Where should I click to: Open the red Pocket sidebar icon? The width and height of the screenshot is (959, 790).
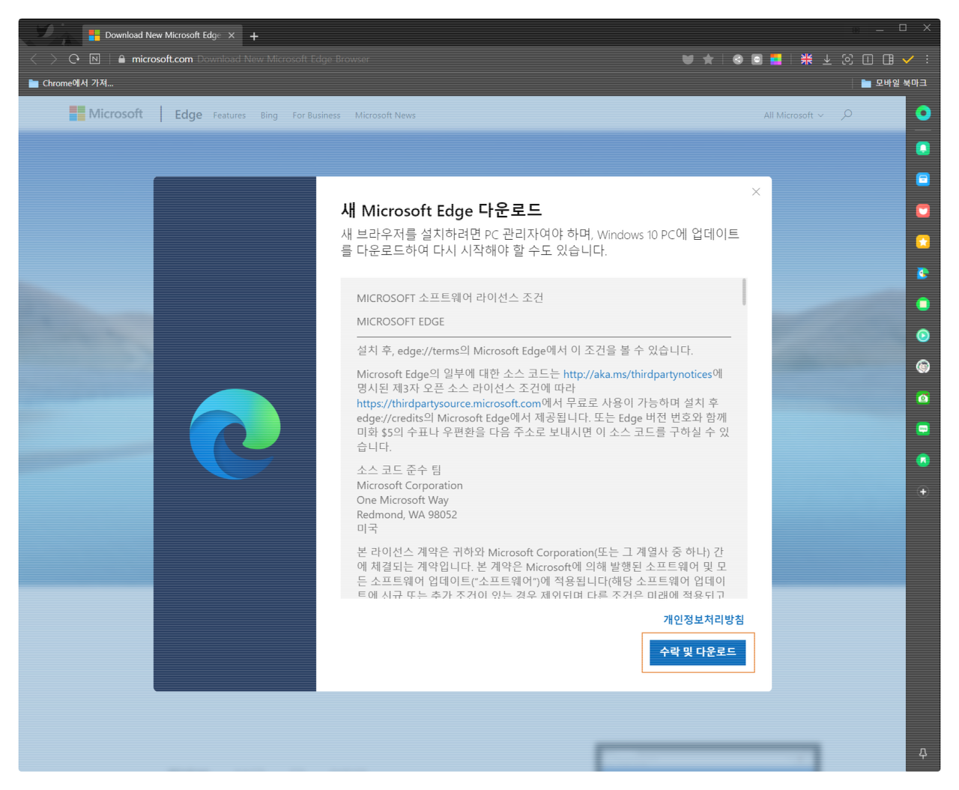tap(923, 211)
